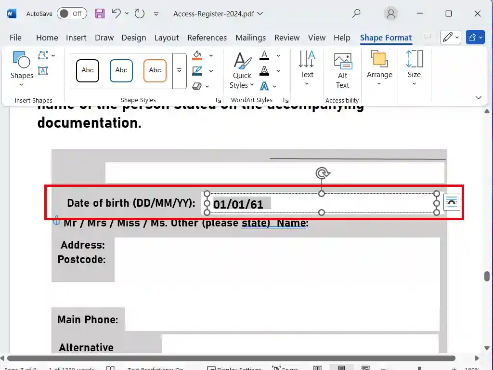This screenshot has height=370, width=493.
Task: Select the orange-outlined Abc shape style
Action: point(155,70)
